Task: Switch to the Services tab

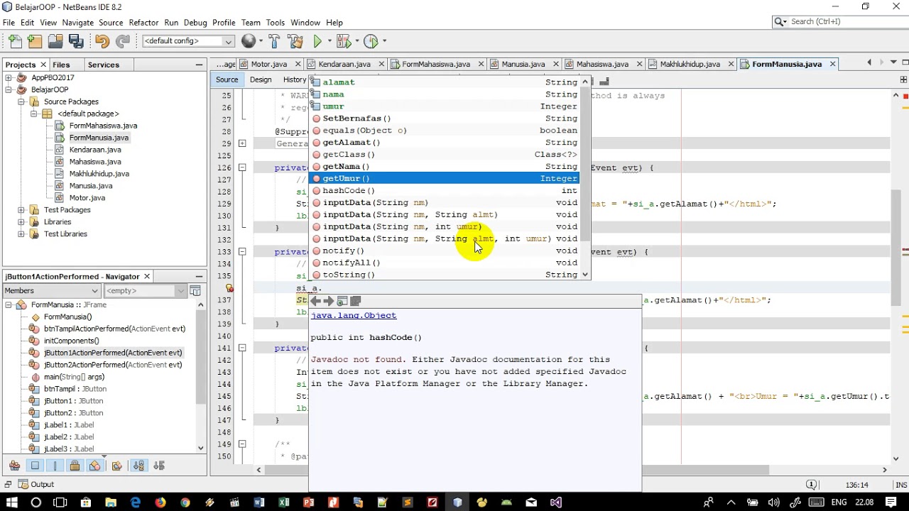Action: click(x=104, y=65)
